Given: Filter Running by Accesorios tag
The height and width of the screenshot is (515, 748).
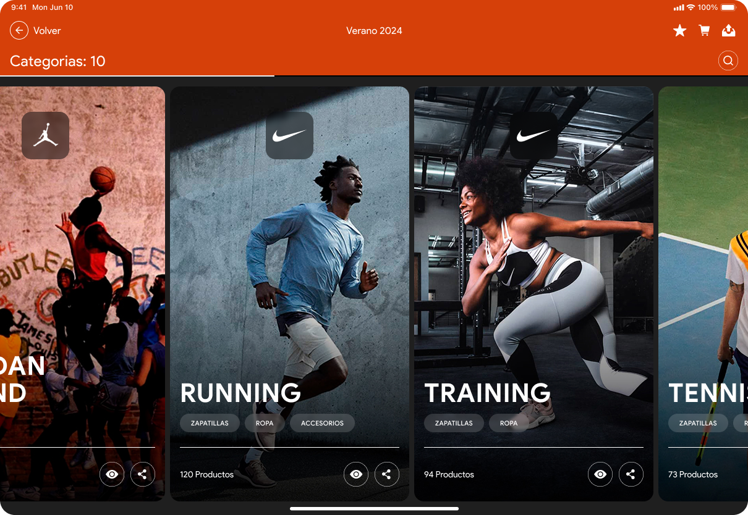Looking at the screenshot, I should tap(322, 423).
